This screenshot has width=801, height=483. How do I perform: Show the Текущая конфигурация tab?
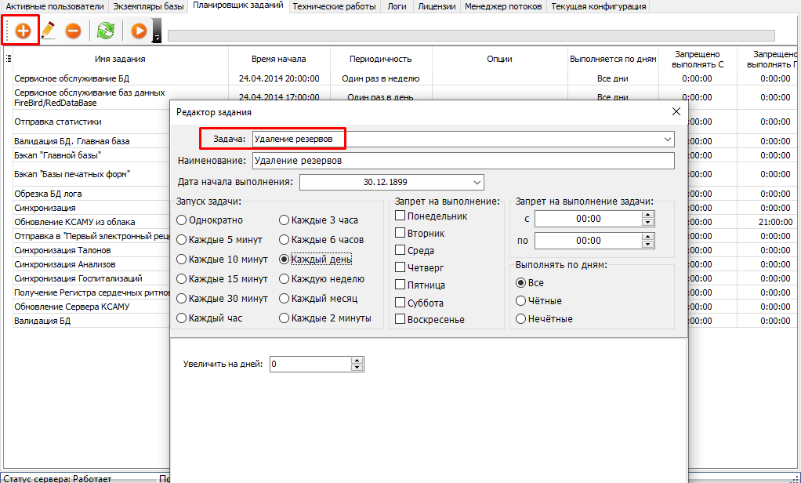coord(598,6)
